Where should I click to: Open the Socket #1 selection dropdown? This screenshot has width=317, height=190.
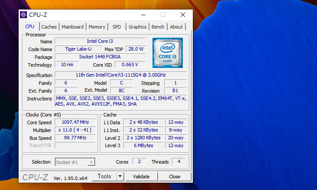click(x=75, y=162)
